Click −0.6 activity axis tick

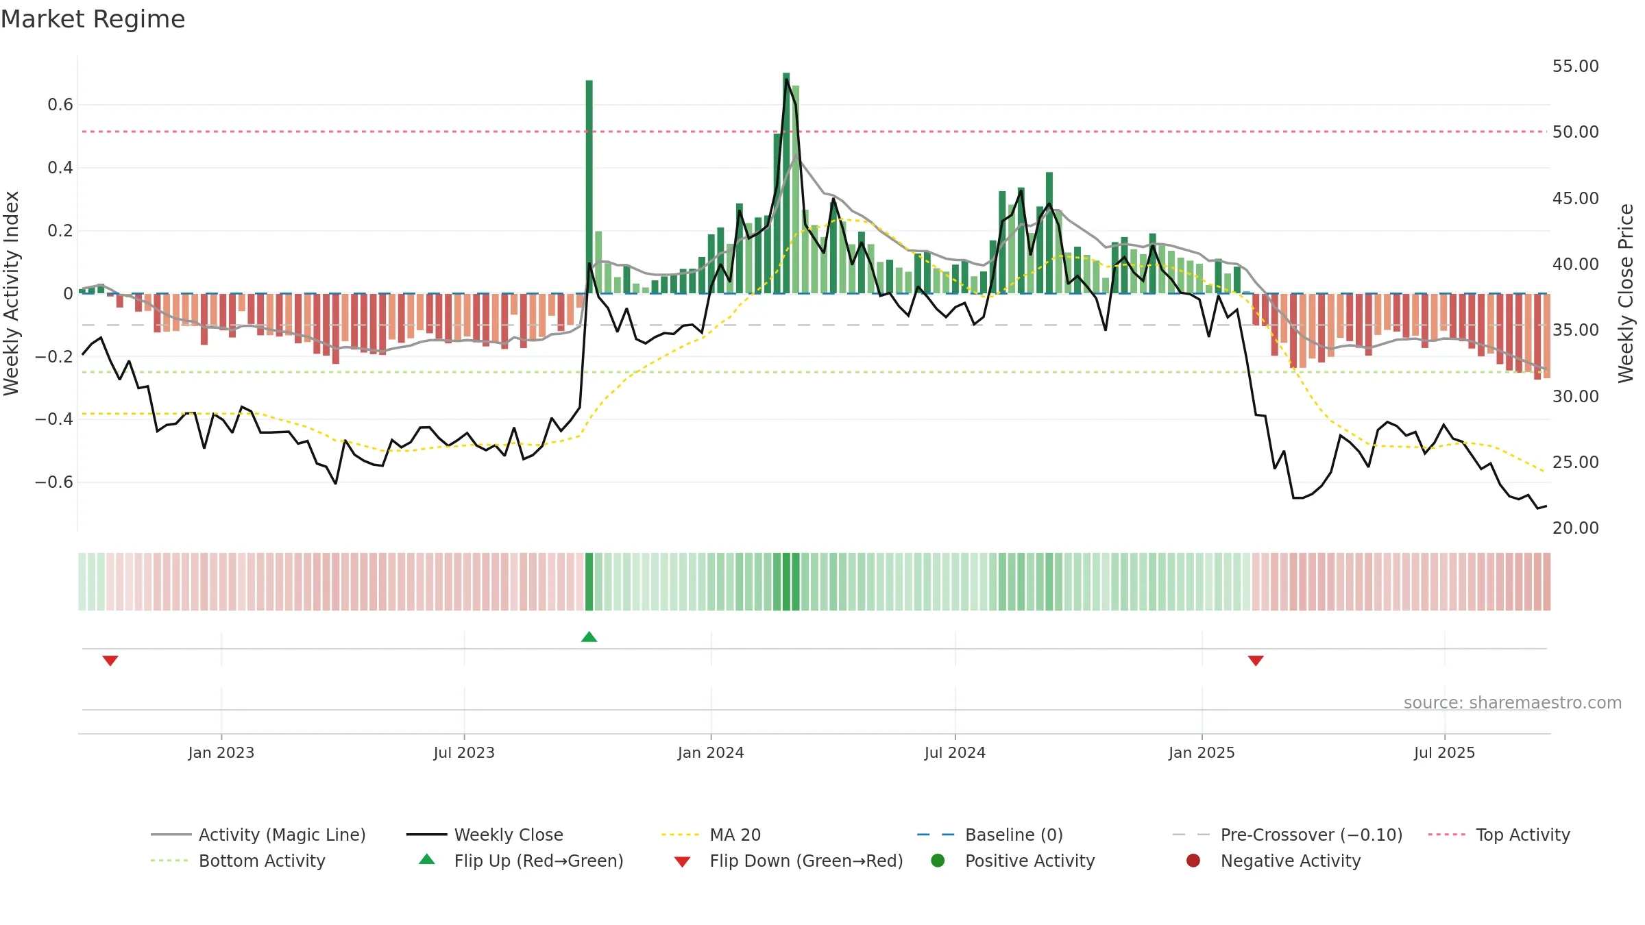pos(54,482)
